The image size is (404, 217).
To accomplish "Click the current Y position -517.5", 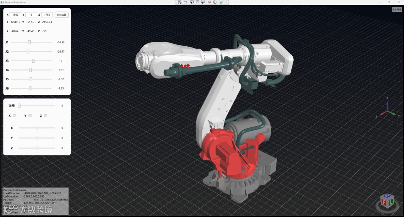I will coord(30,22).
